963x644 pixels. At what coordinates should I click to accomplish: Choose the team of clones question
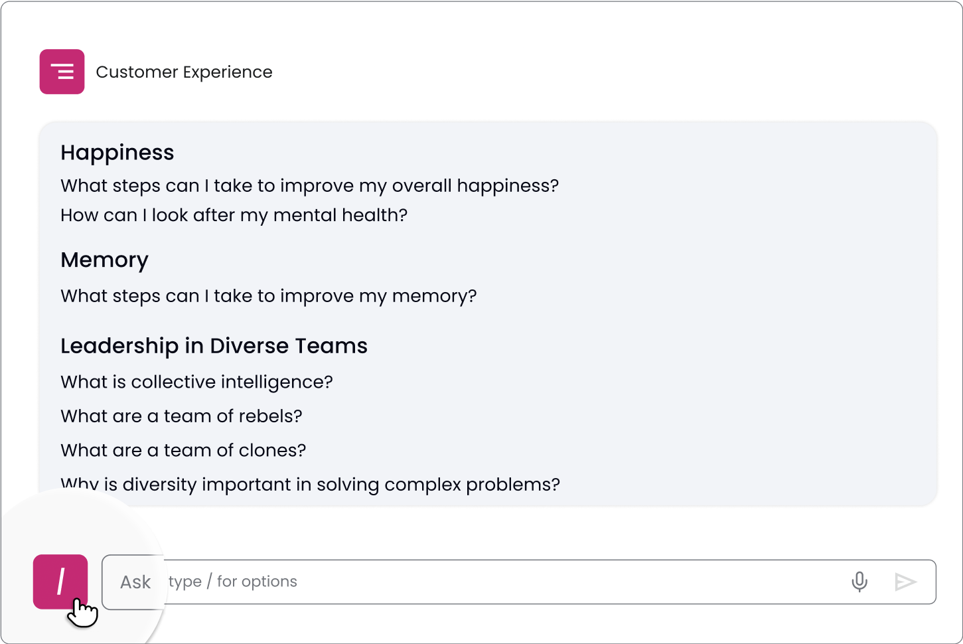click(x=183, y=451)
